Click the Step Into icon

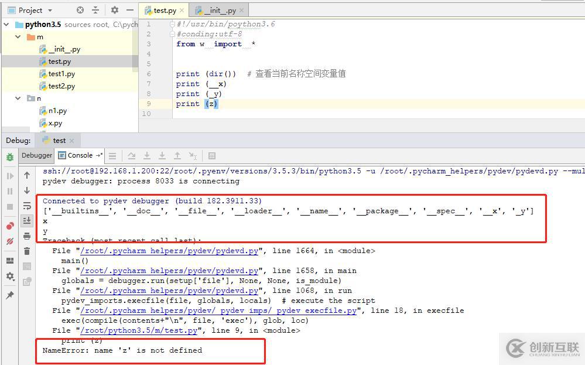pyautogui.click(x=147, y=156)
